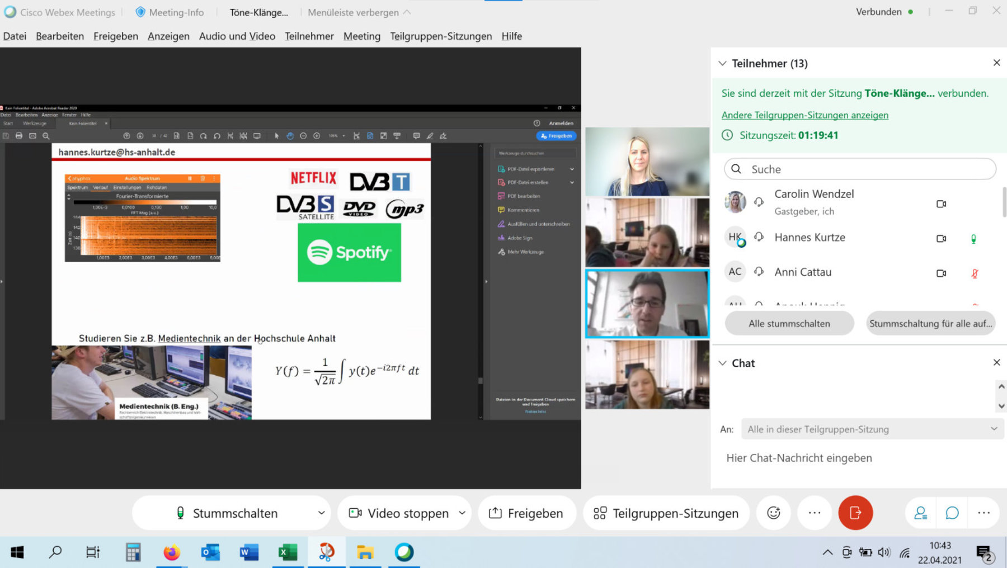Open the Hilfe menu

511,36
